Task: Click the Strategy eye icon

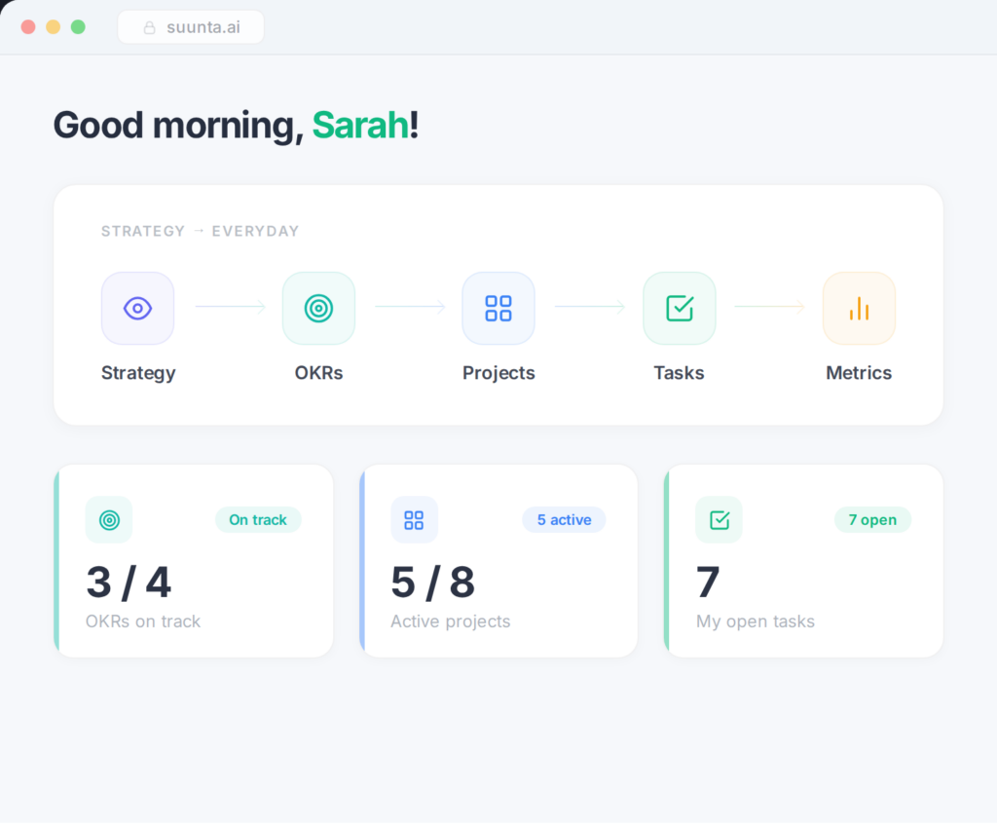Action: (x=137, y=309)
